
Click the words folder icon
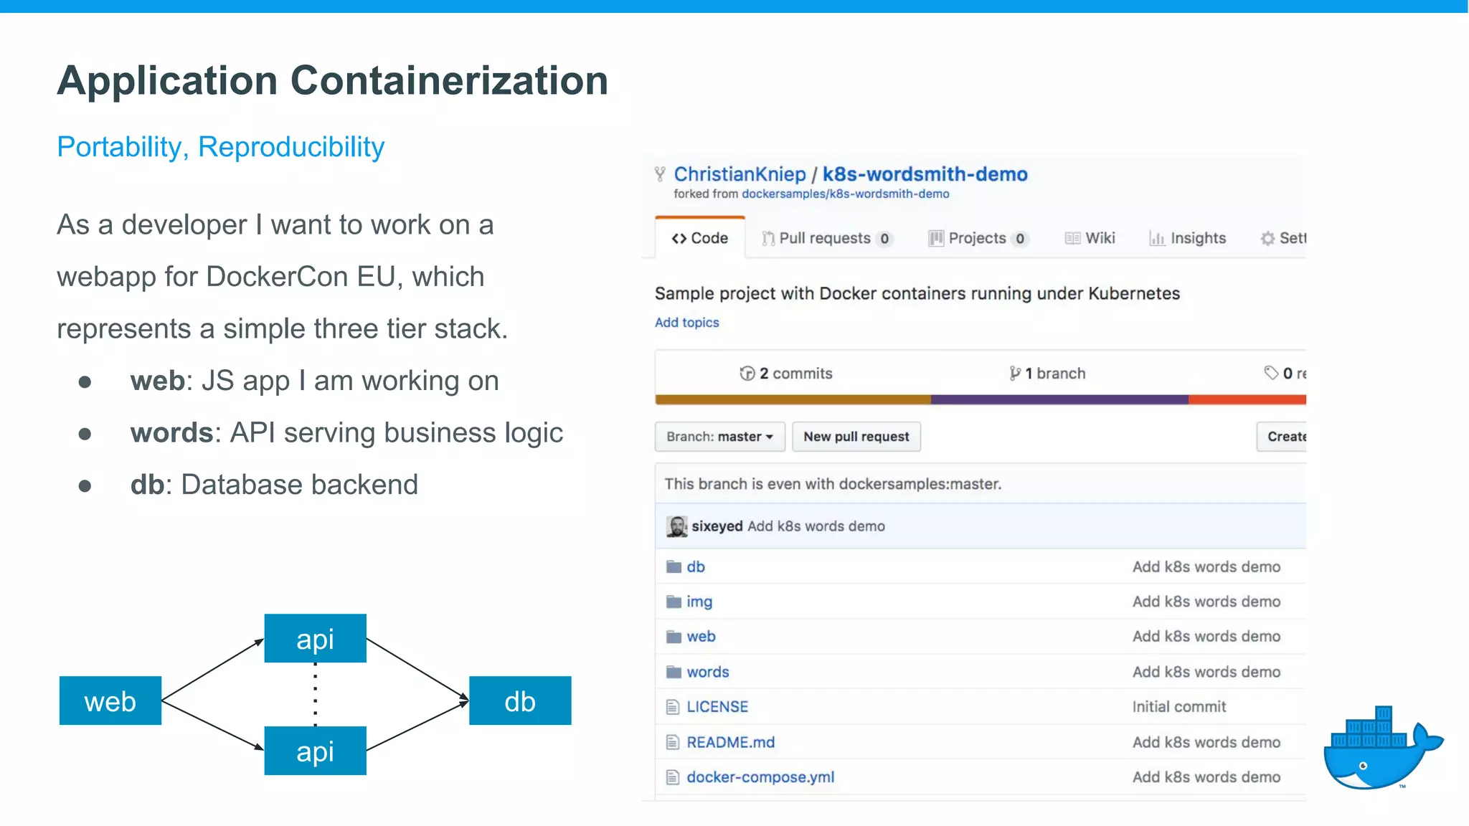coord(674,672)
